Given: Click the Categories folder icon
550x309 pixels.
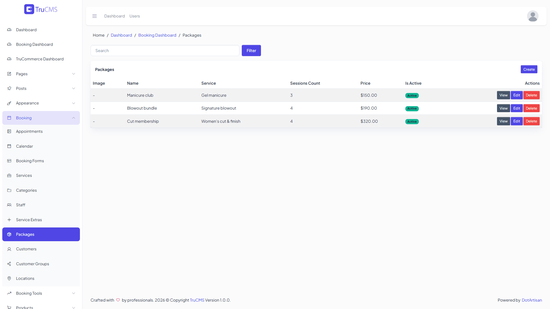Looking at the screenshot, I should (x=9, y=190).
